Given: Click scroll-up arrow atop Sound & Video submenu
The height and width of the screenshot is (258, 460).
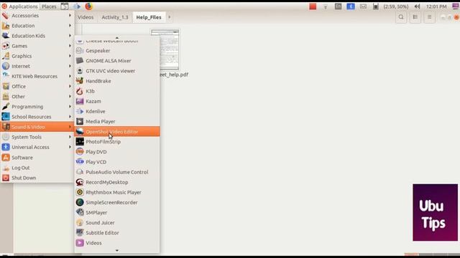Looking at the screenshot, I should point(117,38).
